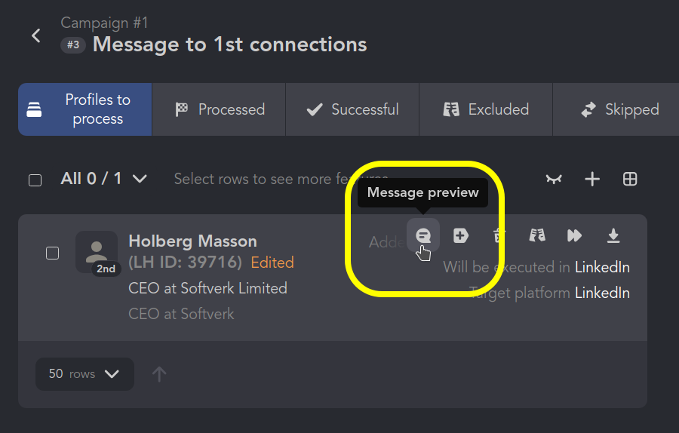Select the Profiles to process tab

pyautogui.click(x=84, y=109)
